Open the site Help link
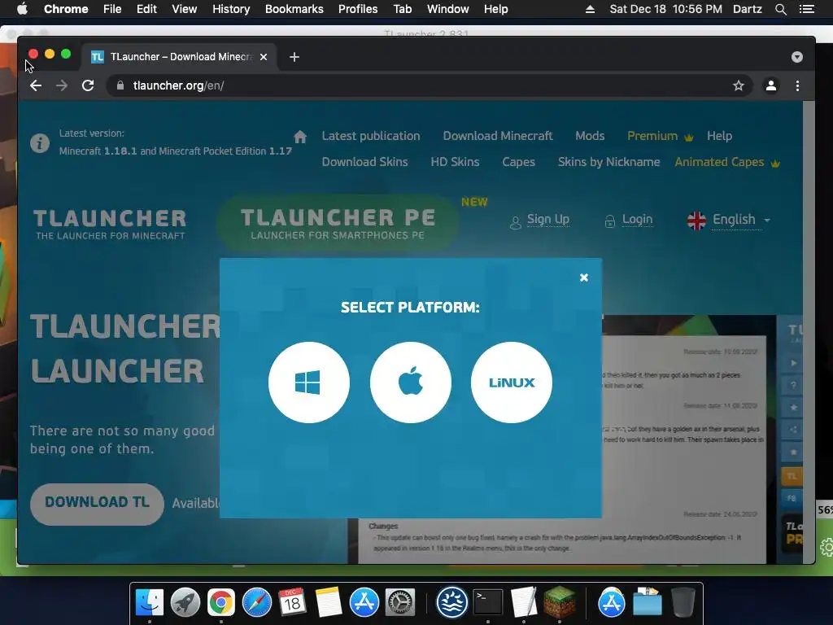The width and height of the screenshot is (833, 625). pyautogui.click(x=719, y=136)
